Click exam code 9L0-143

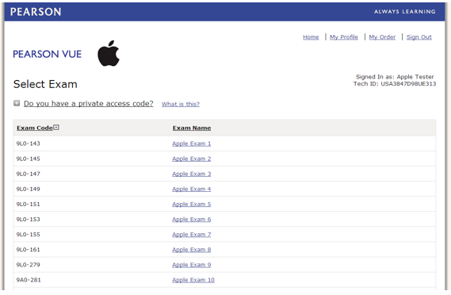click(x=29, y=144)
